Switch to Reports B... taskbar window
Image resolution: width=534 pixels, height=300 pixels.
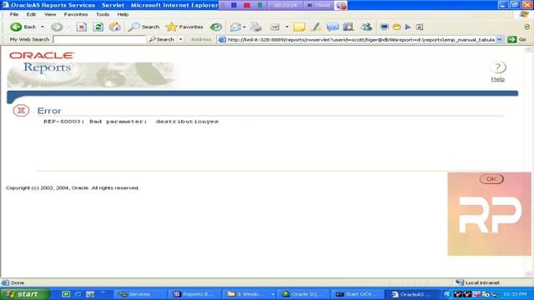[x=194, y=294]
